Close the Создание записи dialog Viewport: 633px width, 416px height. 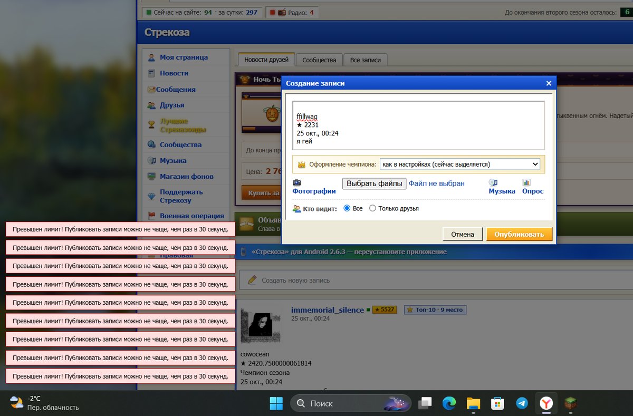pos(549,83)
